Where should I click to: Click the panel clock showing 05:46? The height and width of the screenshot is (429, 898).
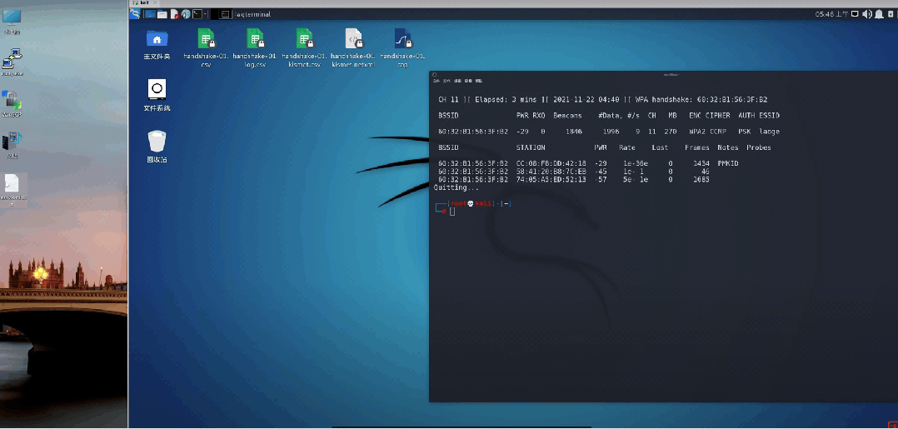click(x=831, y=14)
